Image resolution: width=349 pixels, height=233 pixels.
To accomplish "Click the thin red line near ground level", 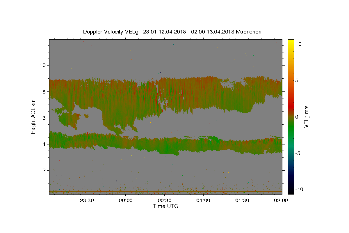I will (x=165, y=192).
